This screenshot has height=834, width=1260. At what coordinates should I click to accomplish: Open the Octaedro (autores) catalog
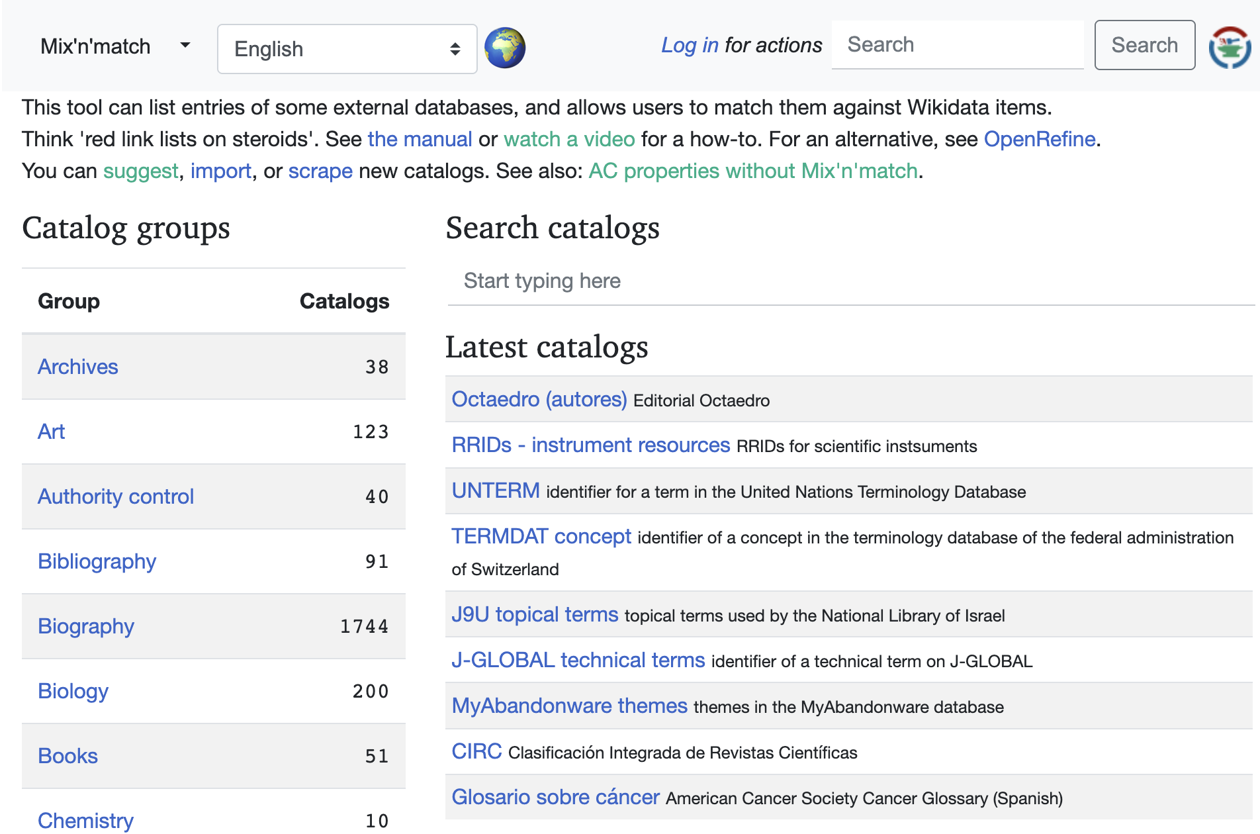pyautogui.click(x=539, y=399)
